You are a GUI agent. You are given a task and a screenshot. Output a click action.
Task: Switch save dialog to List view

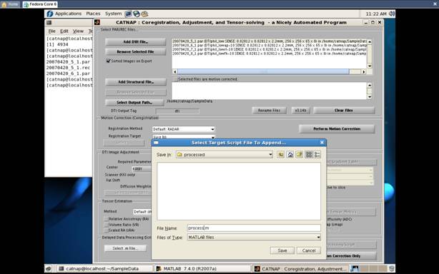coord(309,154)
